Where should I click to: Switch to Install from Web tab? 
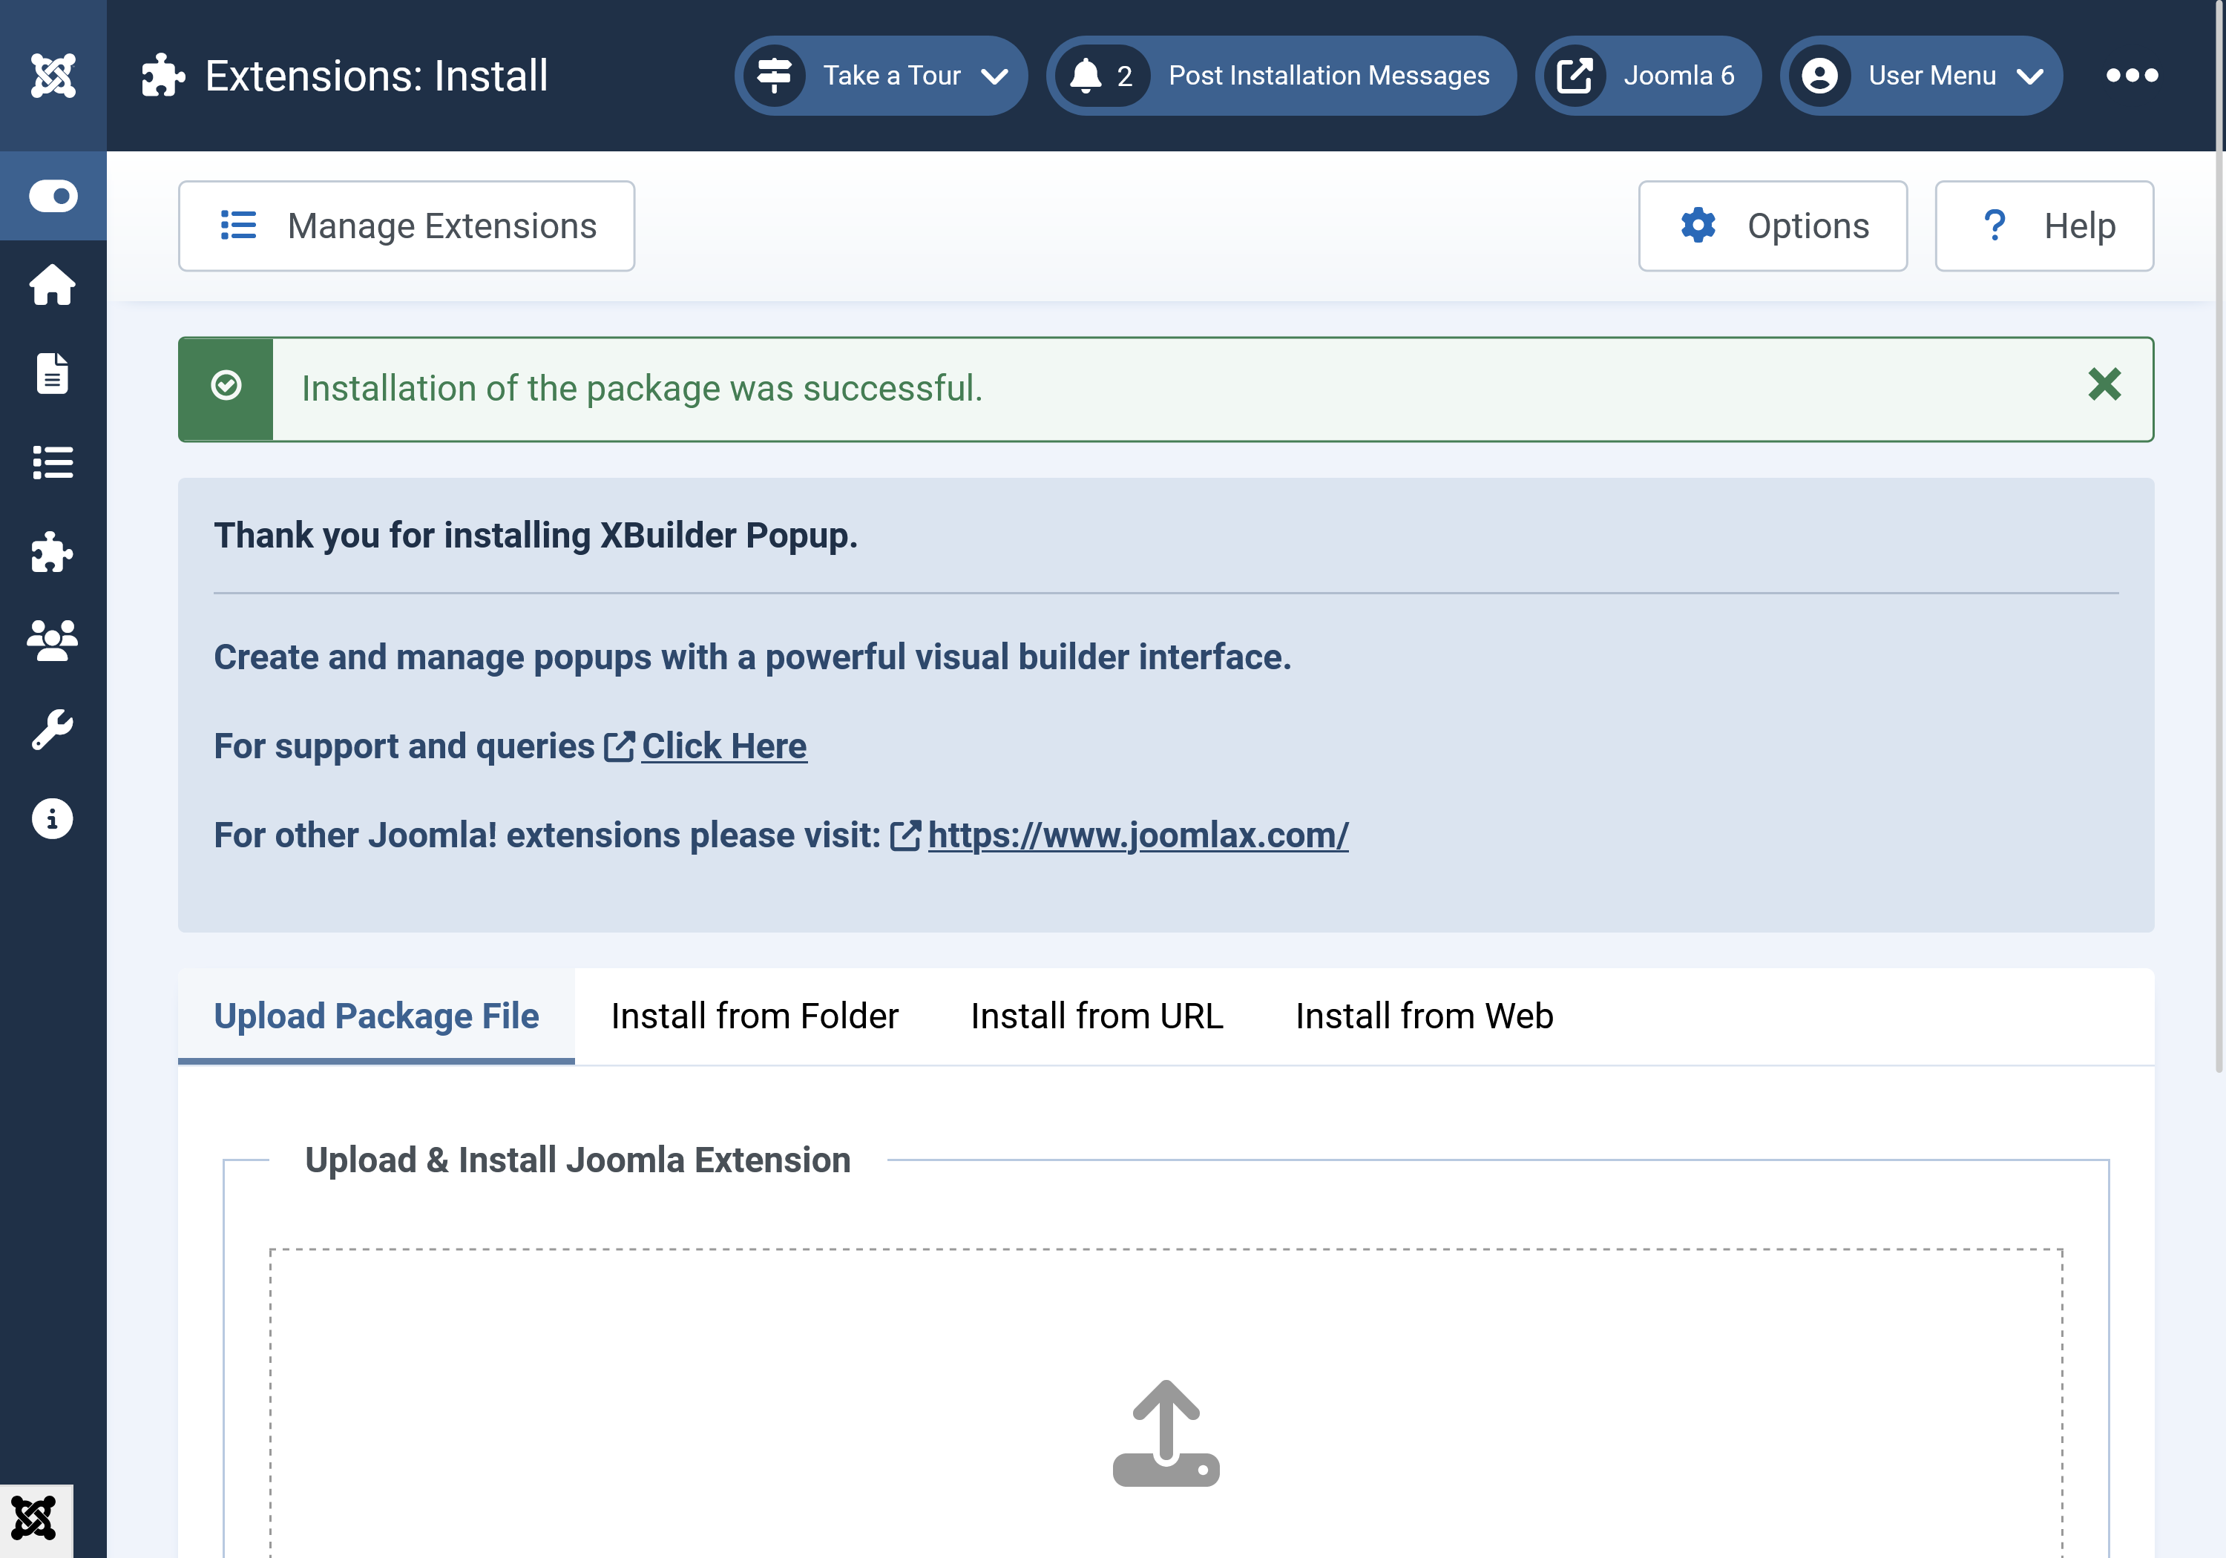coord(1423,1016)
